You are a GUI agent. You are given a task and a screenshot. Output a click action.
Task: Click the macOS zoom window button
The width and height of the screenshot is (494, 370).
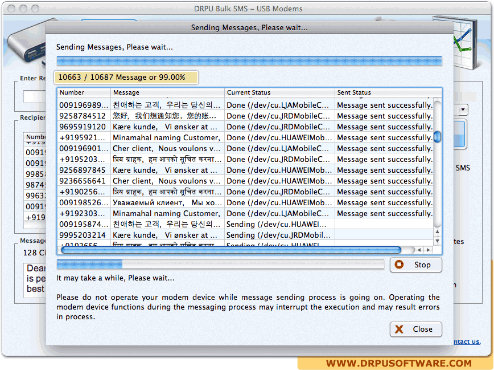click(x=35, y=9)
